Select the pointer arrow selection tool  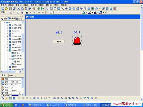[x=47, y=9]
